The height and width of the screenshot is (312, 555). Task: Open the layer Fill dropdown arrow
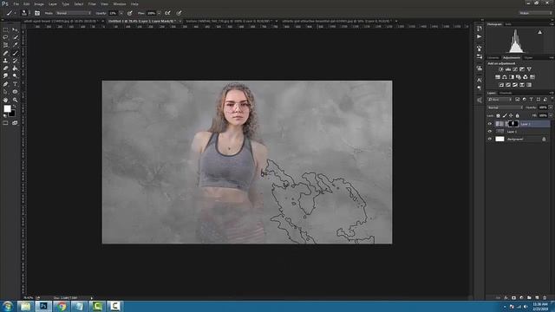click(x=551, y=115)
